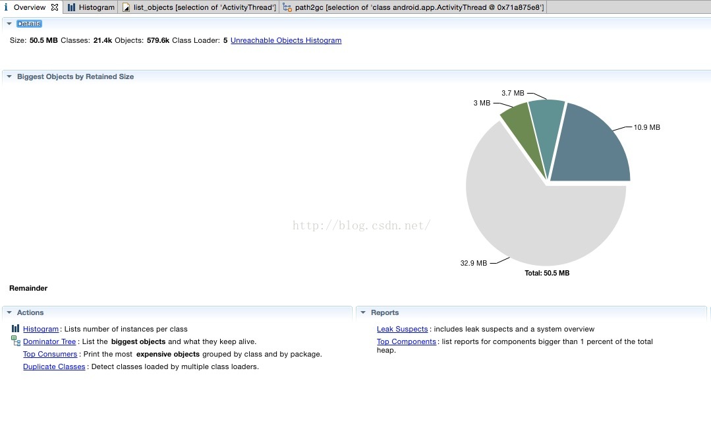This screenshot has width=711, height=437.
Task: Open the Dominator Tree link
Action: (49, 341)
